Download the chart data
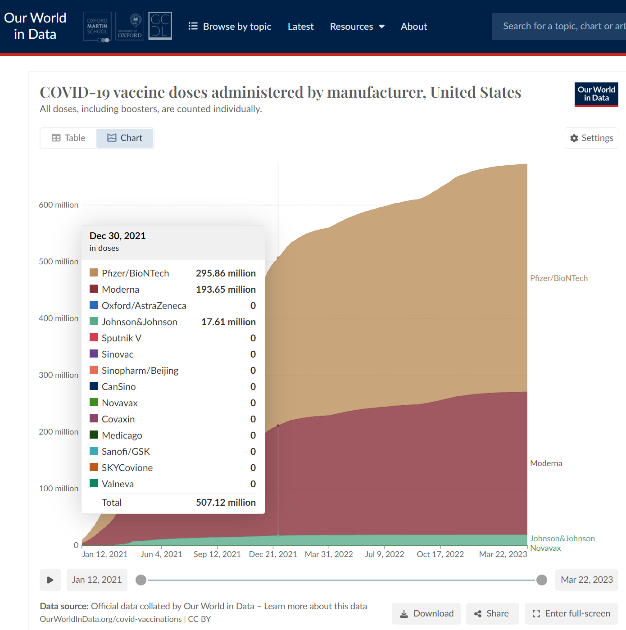This screenshot has height=630, width=626. [426, 614]
